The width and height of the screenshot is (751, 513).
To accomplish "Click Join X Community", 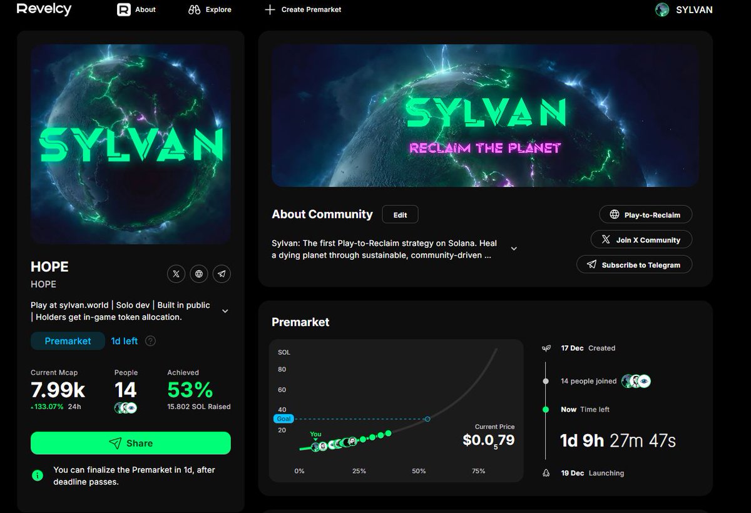I will click(641, 239).
